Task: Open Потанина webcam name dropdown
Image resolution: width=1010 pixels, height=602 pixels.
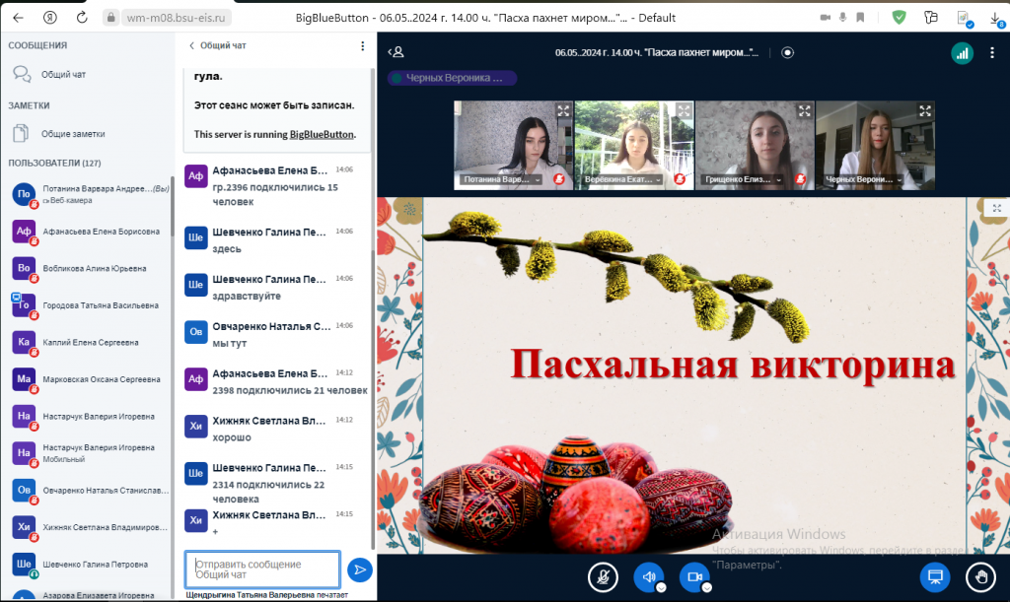Action: [x=501, y=179]
